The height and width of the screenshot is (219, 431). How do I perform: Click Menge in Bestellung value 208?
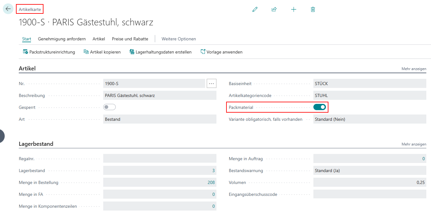211,182
